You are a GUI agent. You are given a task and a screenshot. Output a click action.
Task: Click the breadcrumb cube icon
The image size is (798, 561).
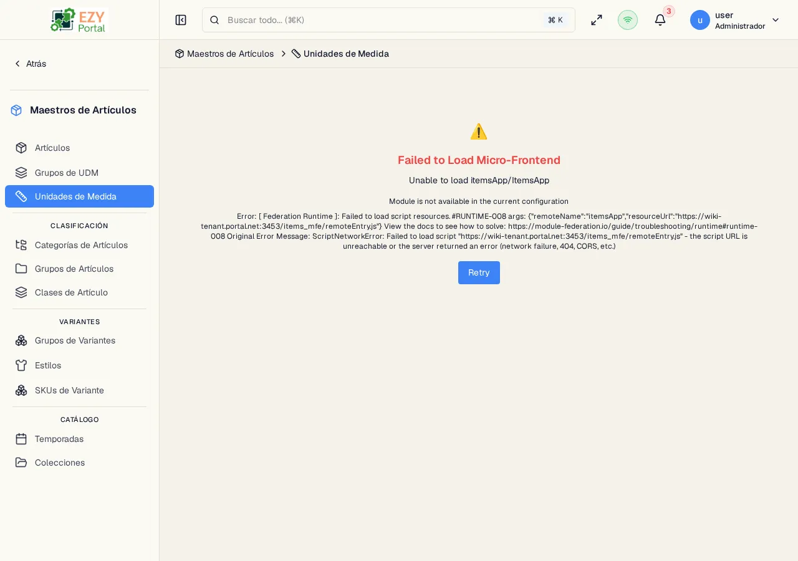click(180, 54)
